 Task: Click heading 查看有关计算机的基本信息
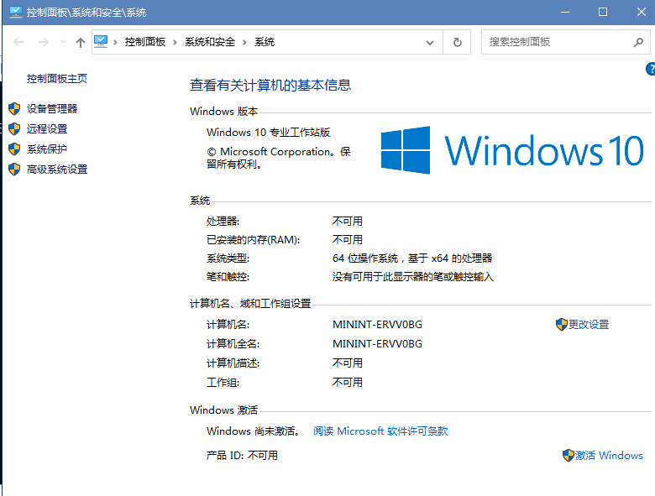tap(270, 85)
